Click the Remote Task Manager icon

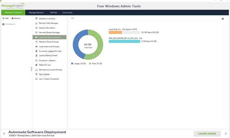(x=36, y=23)
